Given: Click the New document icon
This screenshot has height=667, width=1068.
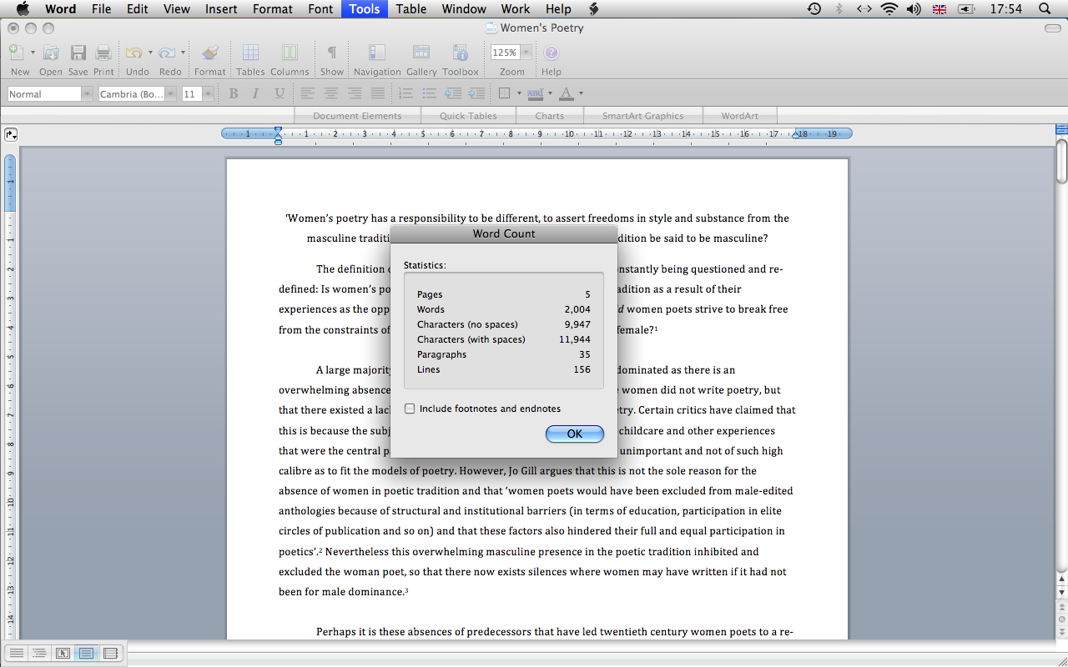Looking at the screenshot, I should coord(17,53).
